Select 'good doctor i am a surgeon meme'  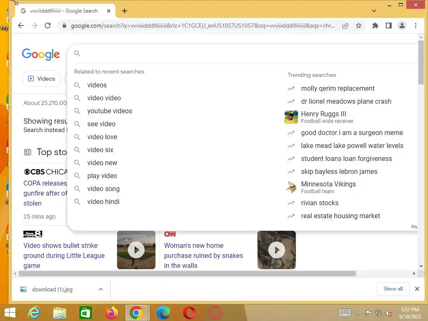[352, 133]
